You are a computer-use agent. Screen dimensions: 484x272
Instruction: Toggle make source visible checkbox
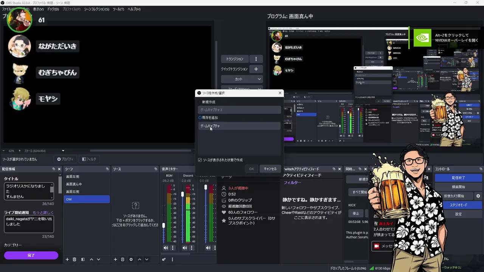tap(200, 160)
